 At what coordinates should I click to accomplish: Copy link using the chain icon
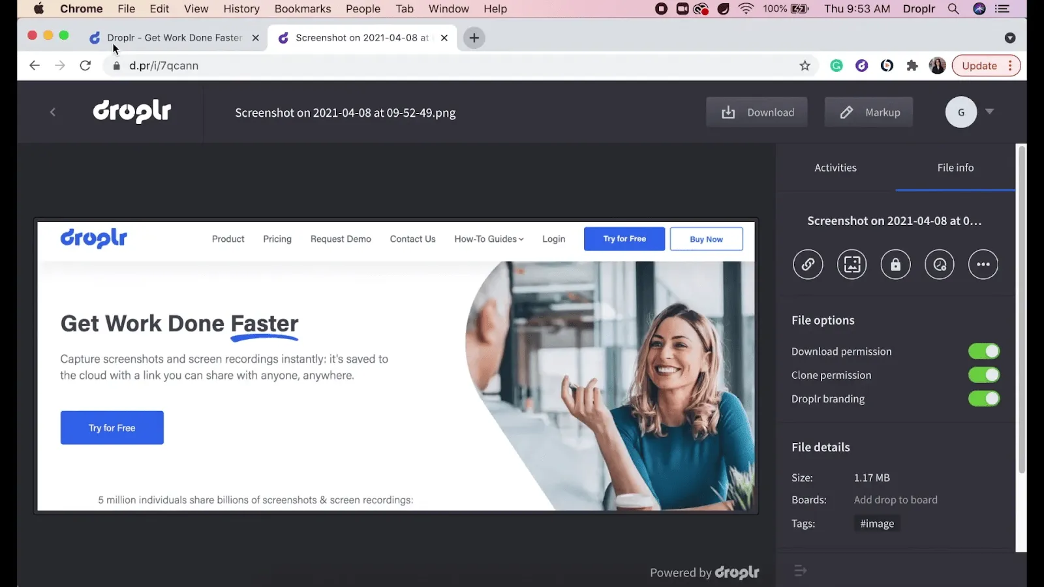[808, 264]
